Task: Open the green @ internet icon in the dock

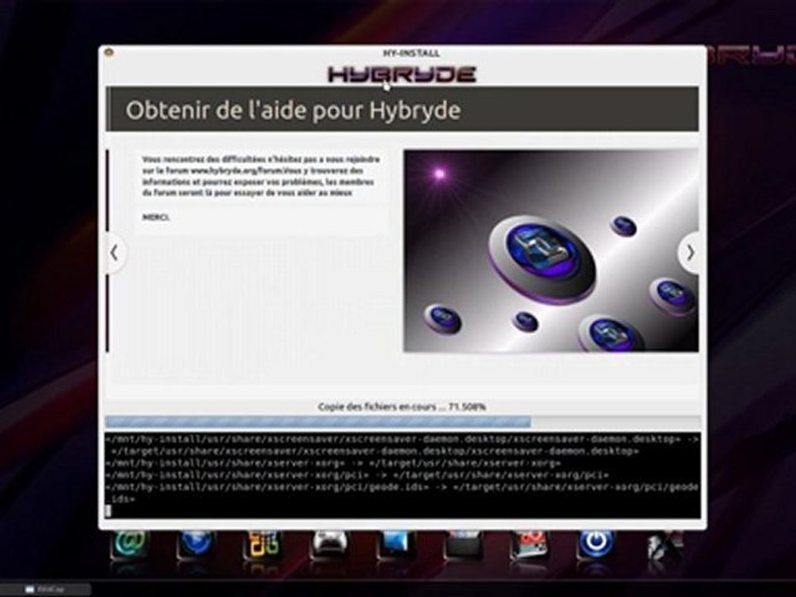Action: (x=130, y=546)
